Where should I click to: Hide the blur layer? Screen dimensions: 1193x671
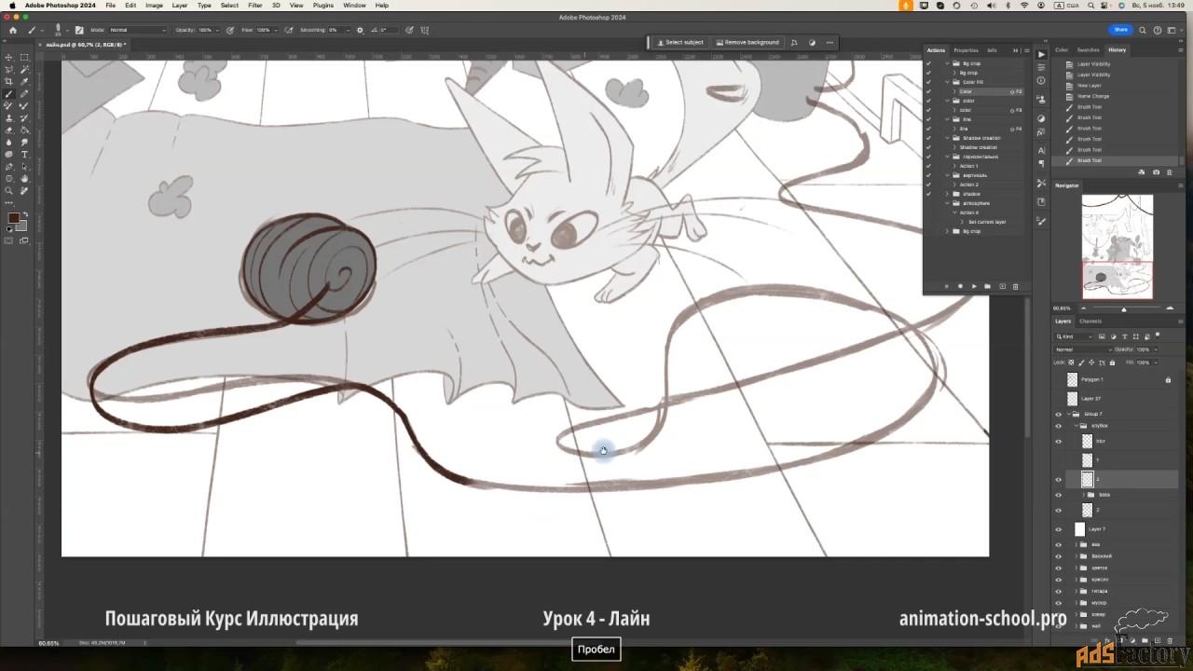pos(1058,441)
